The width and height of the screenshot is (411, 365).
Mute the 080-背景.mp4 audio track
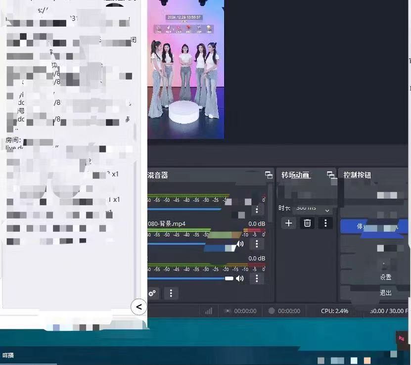[240, 244]
